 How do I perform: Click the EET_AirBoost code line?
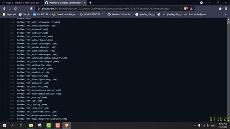coord(33,29)
